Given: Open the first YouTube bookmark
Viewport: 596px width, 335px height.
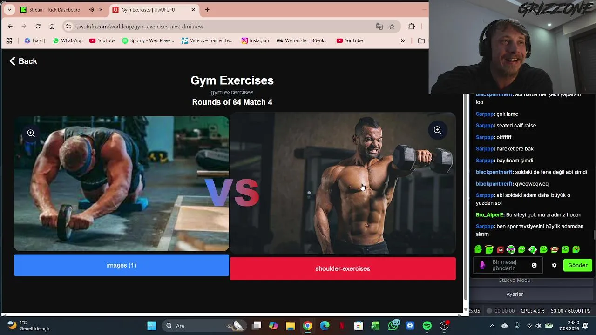Looking at the screenshot, I should [102, 40].
